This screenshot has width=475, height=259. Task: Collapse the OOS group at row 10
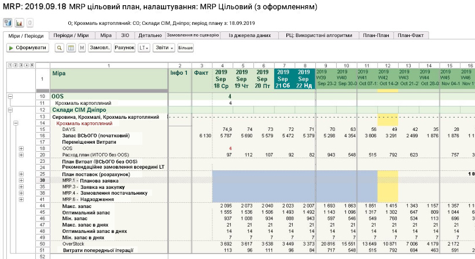click(x=10, y=96)
